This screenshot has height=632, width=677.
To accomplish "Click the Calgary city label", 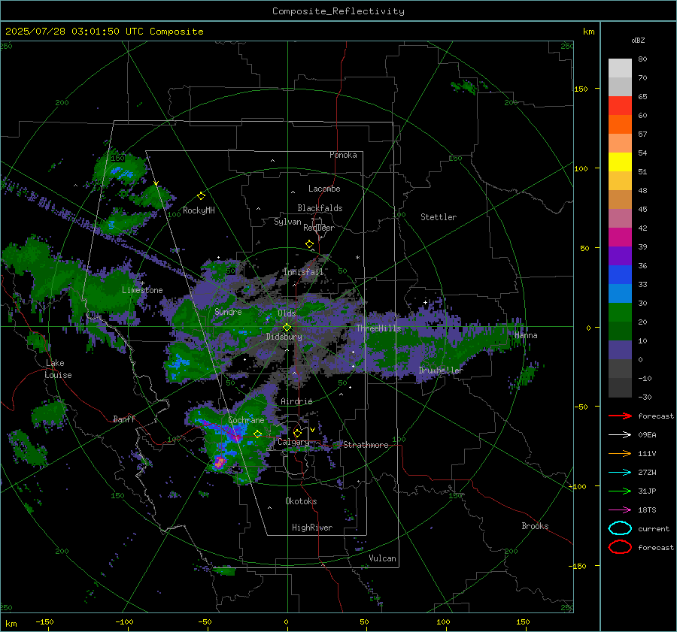I will click(x=293, y=442).
